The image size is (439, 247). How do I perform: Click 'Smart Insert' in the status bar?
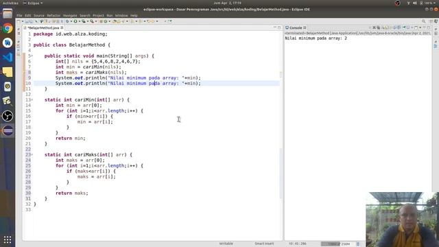coord(264,244)
